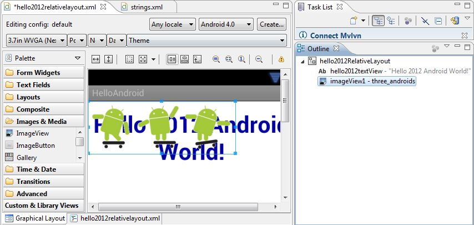Image resolution: width=474 pixels, height=225 pixels.
Task: Click the info icon beside Connect Mylyn
Action: point(302,36)
